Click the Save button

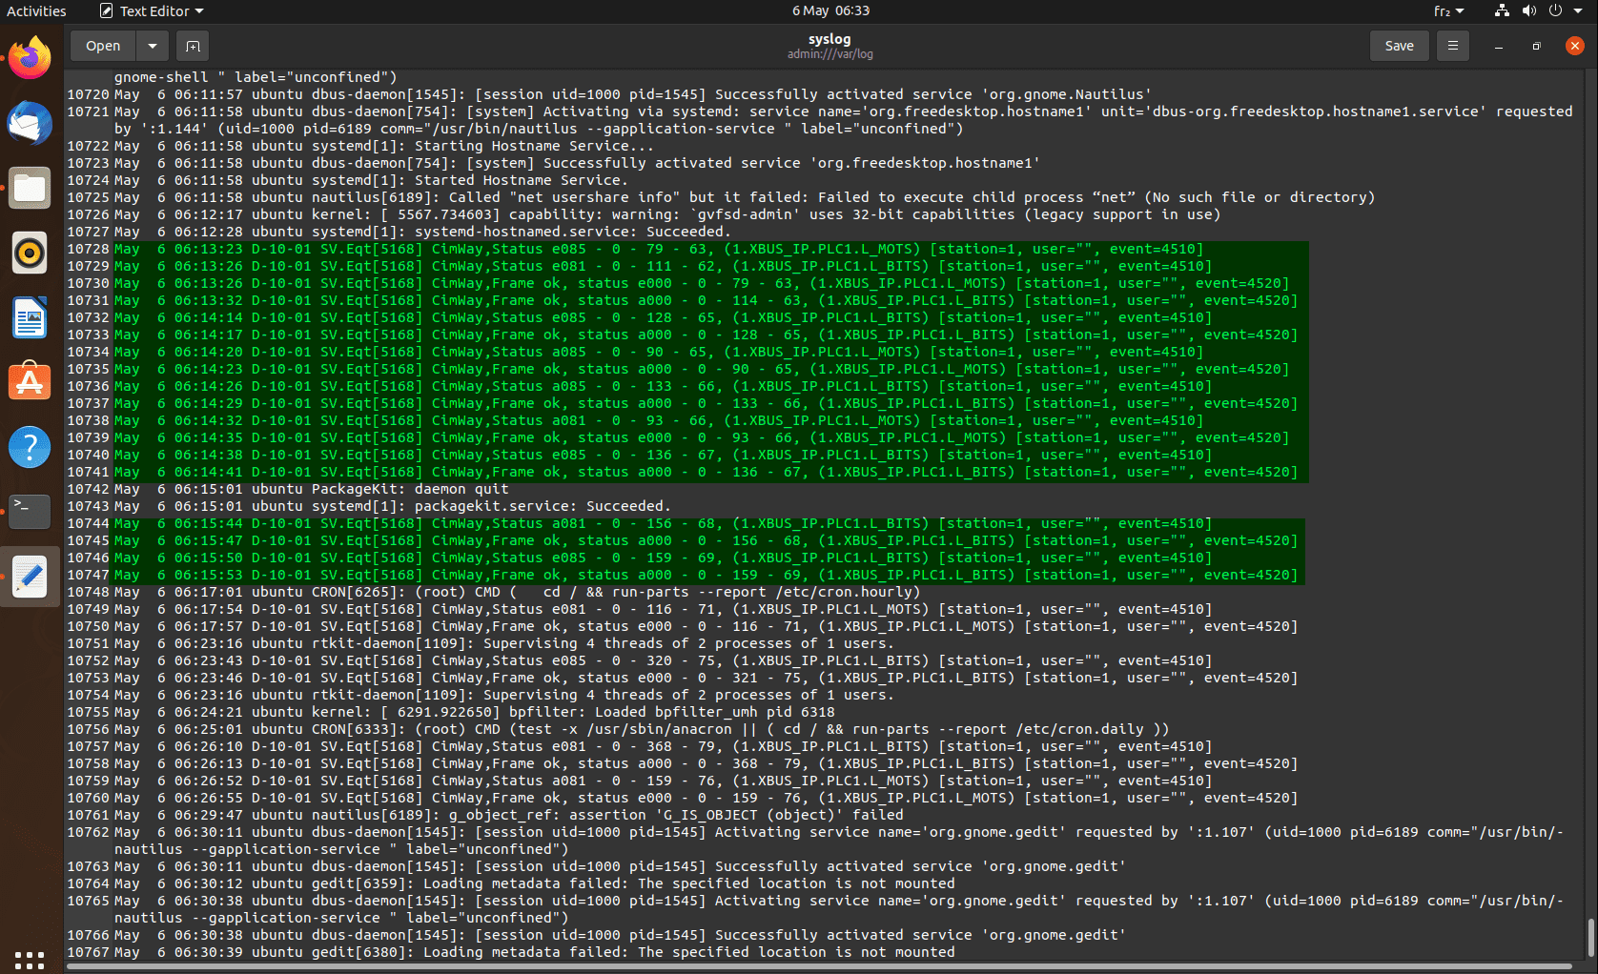pyautogui.click(x=1399, y=46)
